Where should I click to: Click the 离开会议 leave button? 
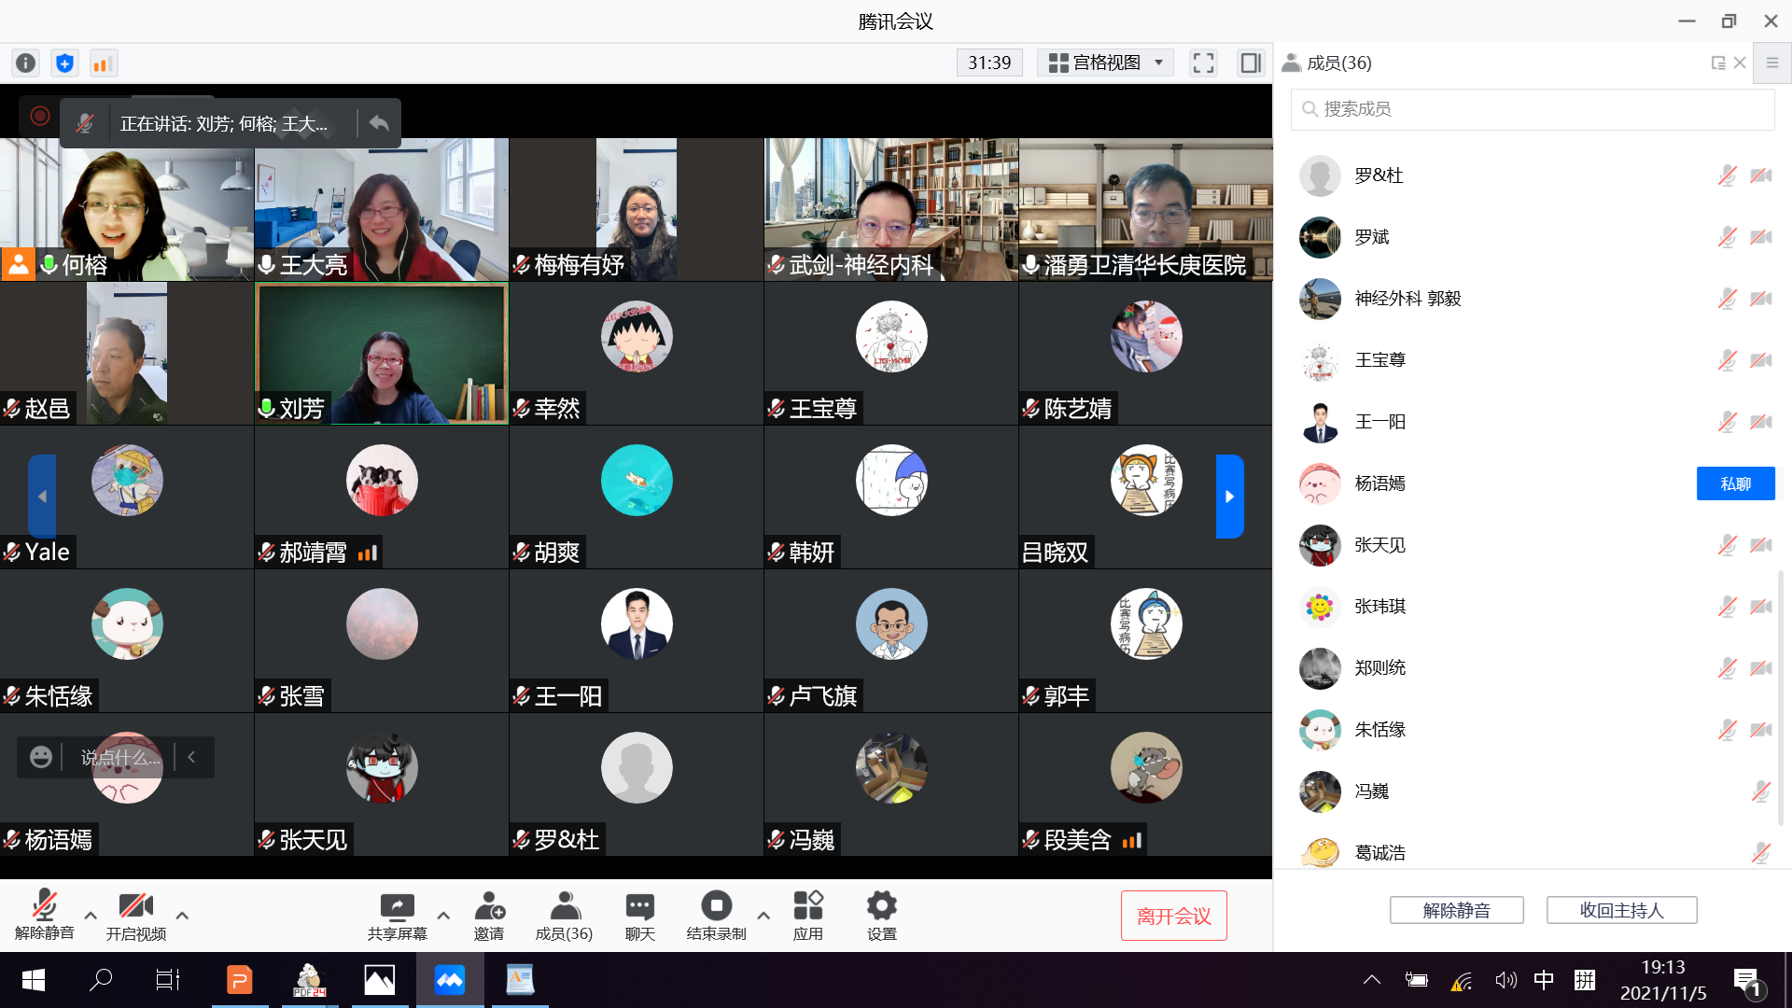click(x=1173, y=916)
